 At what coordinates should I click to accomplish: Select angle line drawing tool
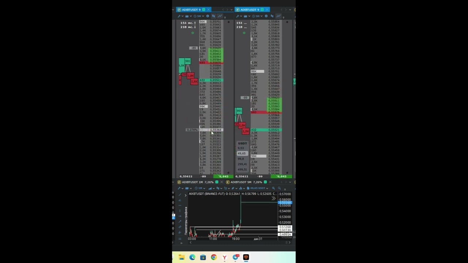[180, 200]
